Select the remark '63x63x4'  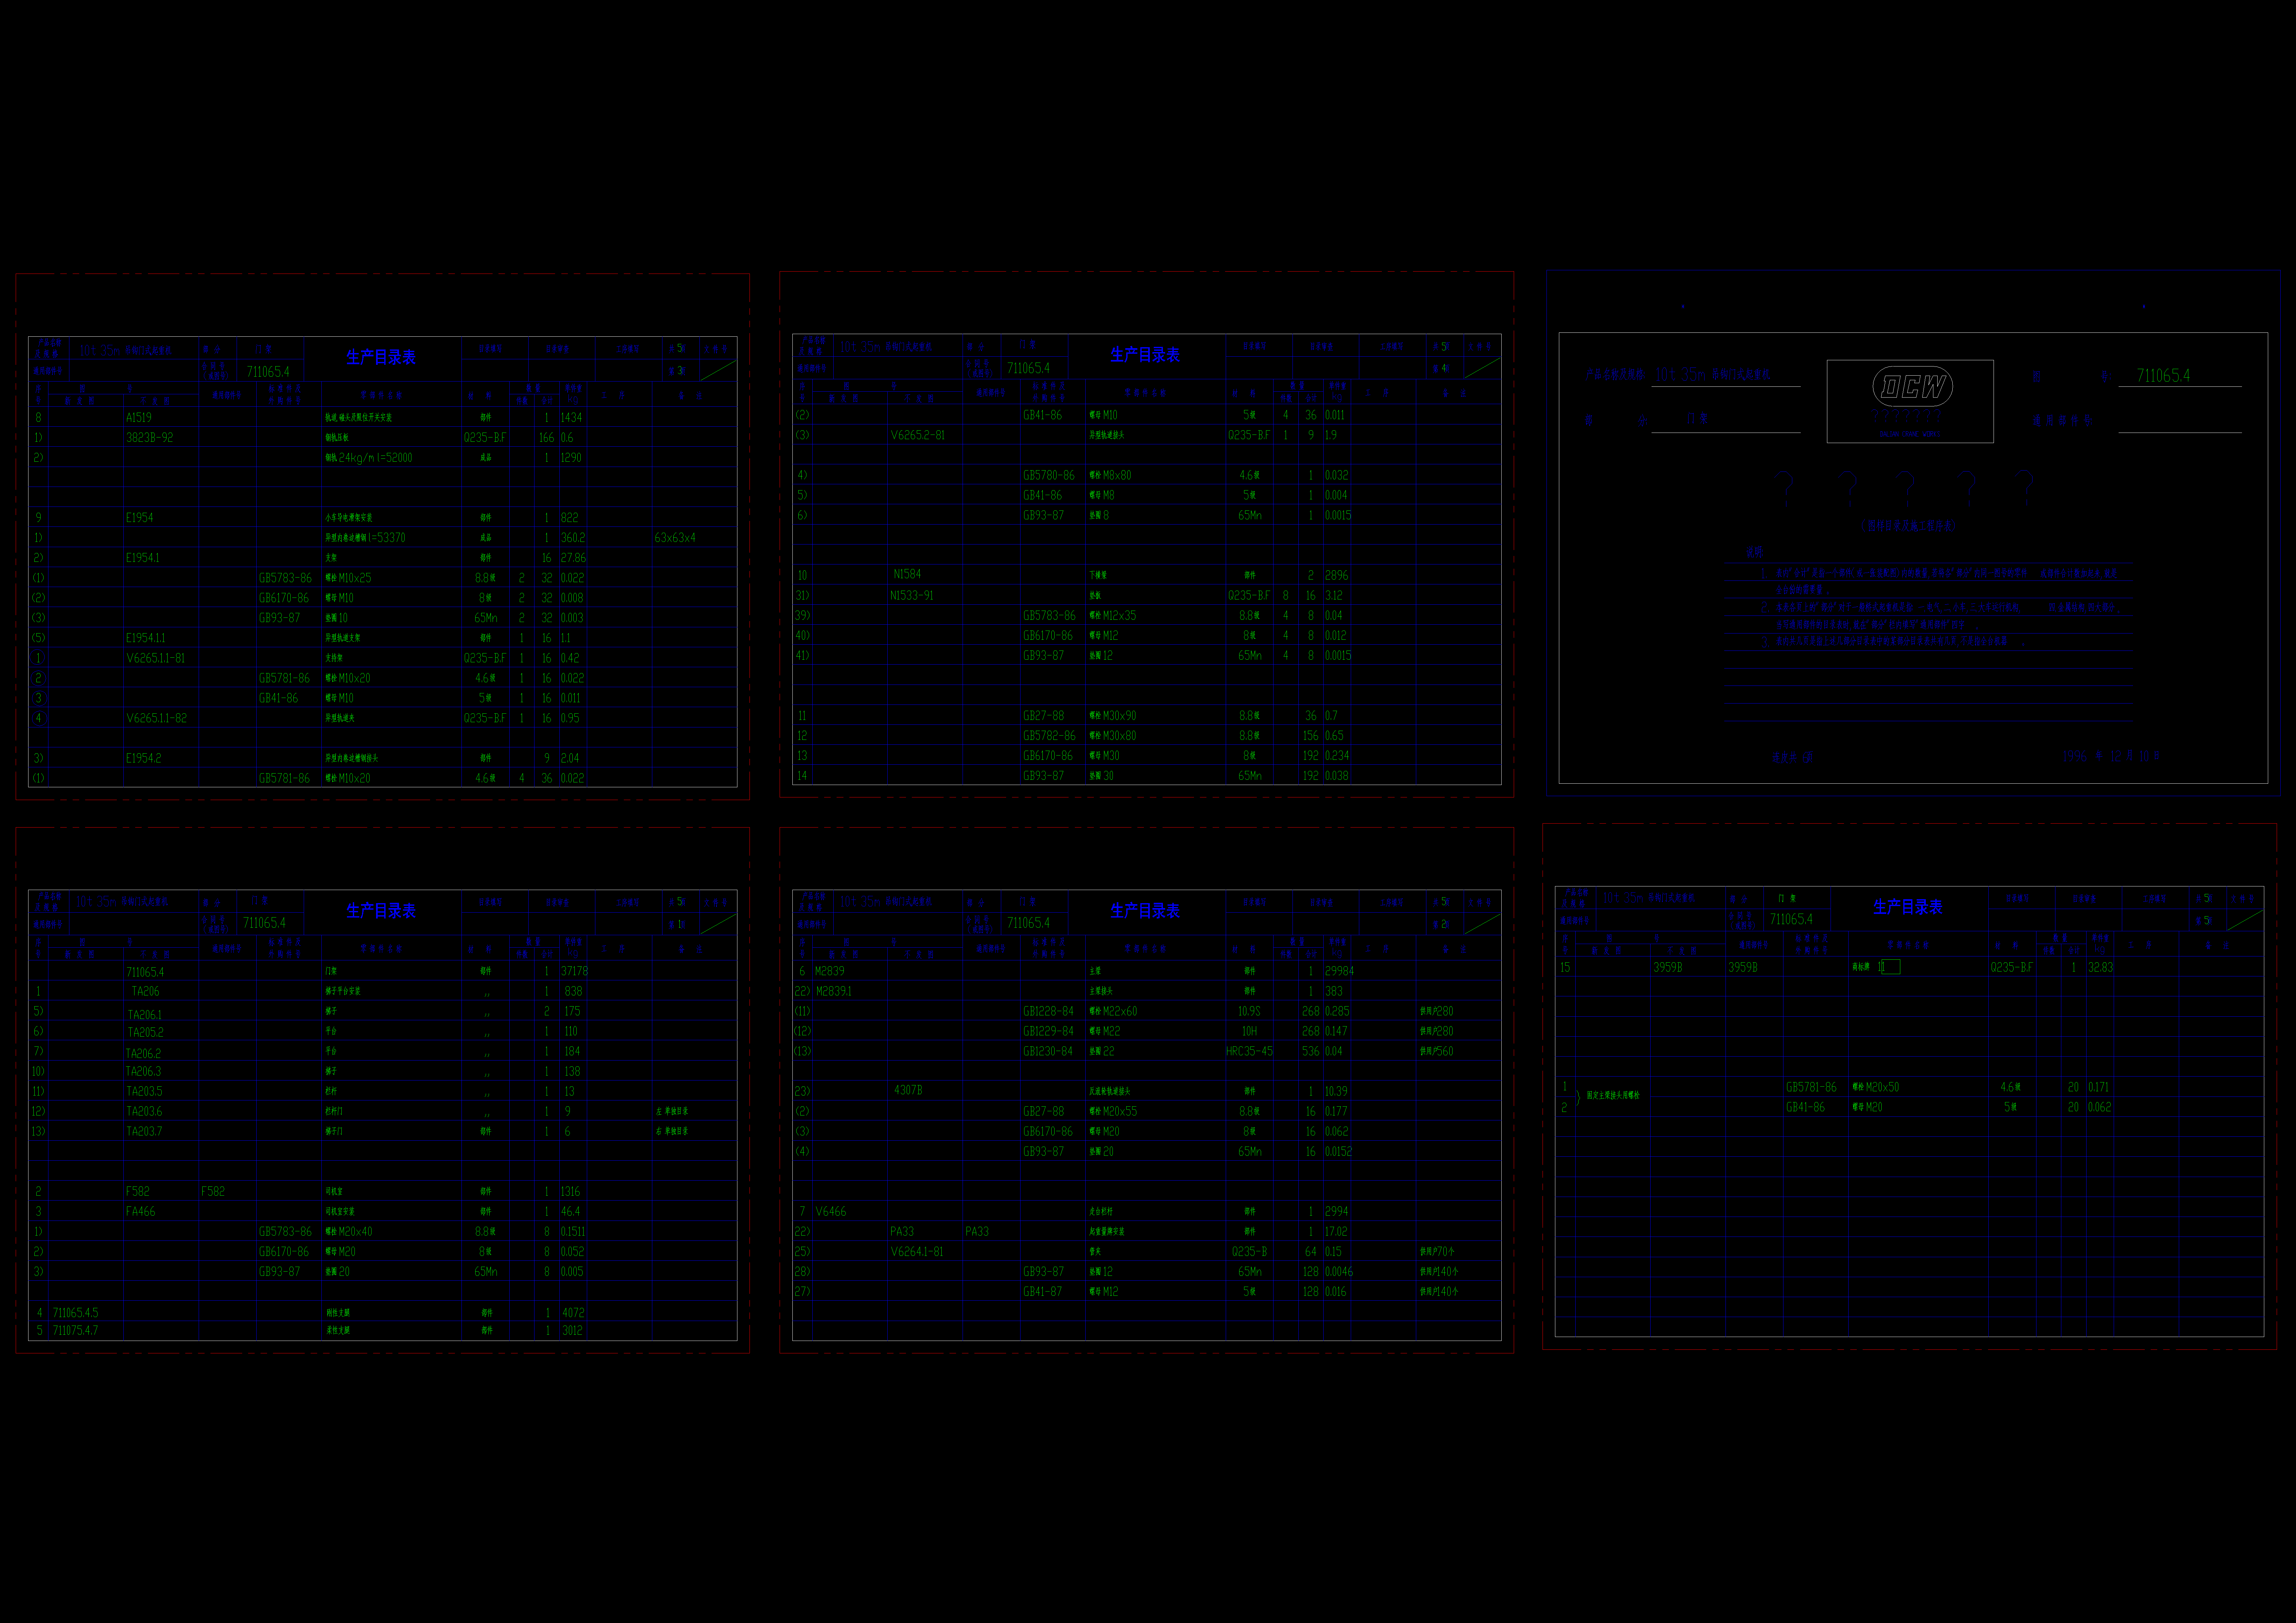[675, 538]
